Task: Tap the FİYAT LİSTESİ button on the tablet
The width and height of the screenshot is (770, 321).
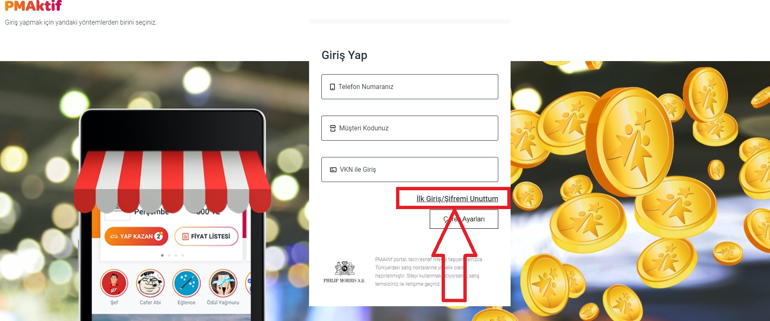Action: coord(206,236)
